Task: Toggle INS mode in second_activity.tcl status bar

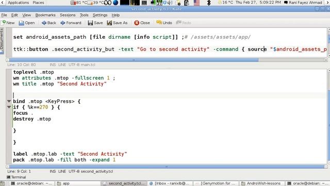Action: coord(53,172)
